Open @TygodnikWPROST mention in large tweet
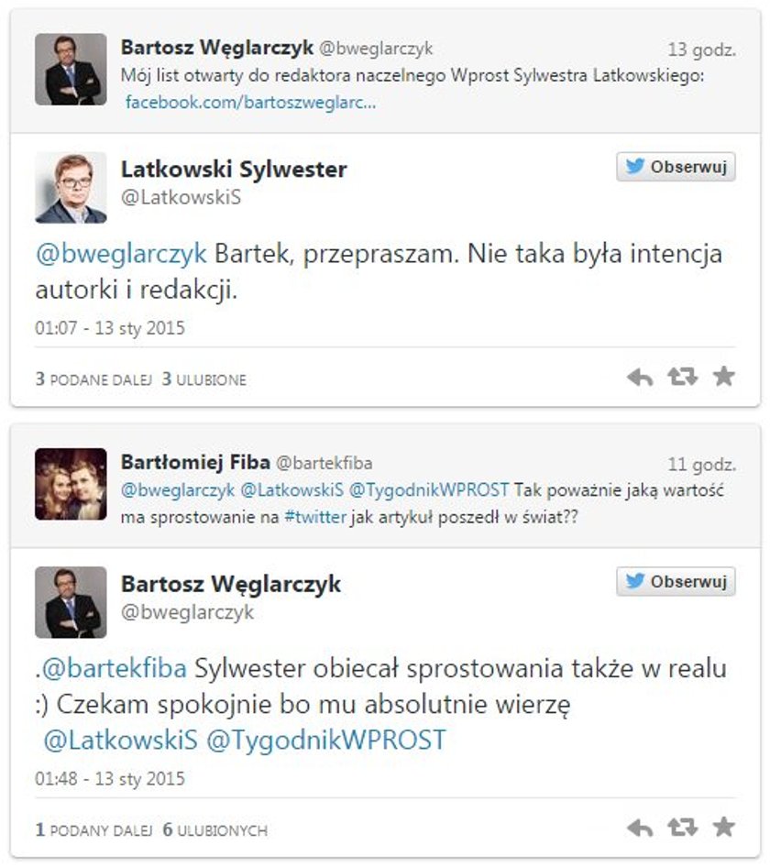Image resolution: width=770 pixels, height=867 pixels. point(325,741)
